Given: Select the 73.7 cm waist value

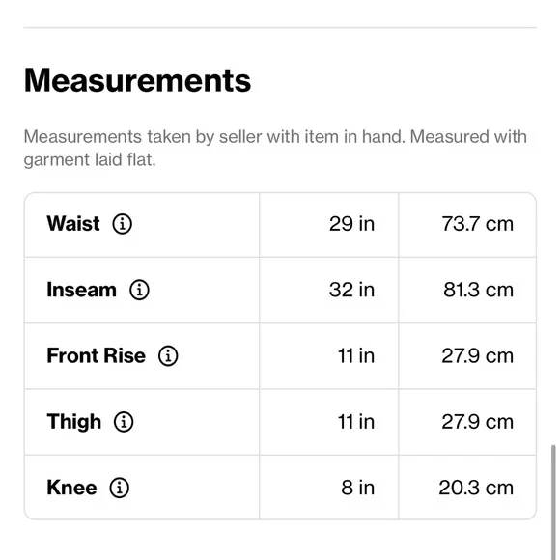Looking at the screenshot, I should [478, 224].
